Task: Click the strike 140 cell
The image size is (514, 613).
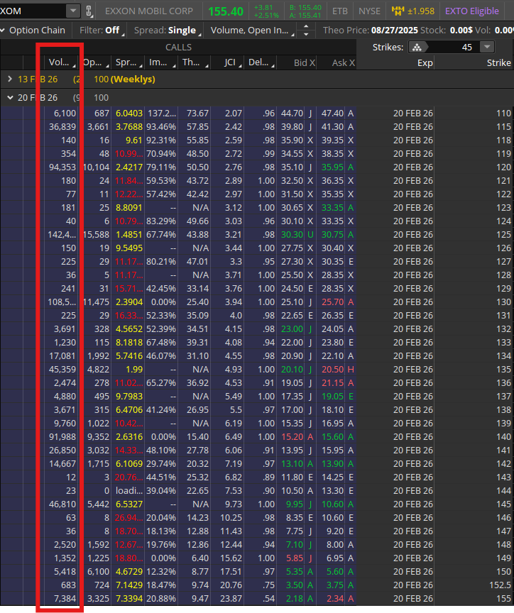Action: click(503, 436)
